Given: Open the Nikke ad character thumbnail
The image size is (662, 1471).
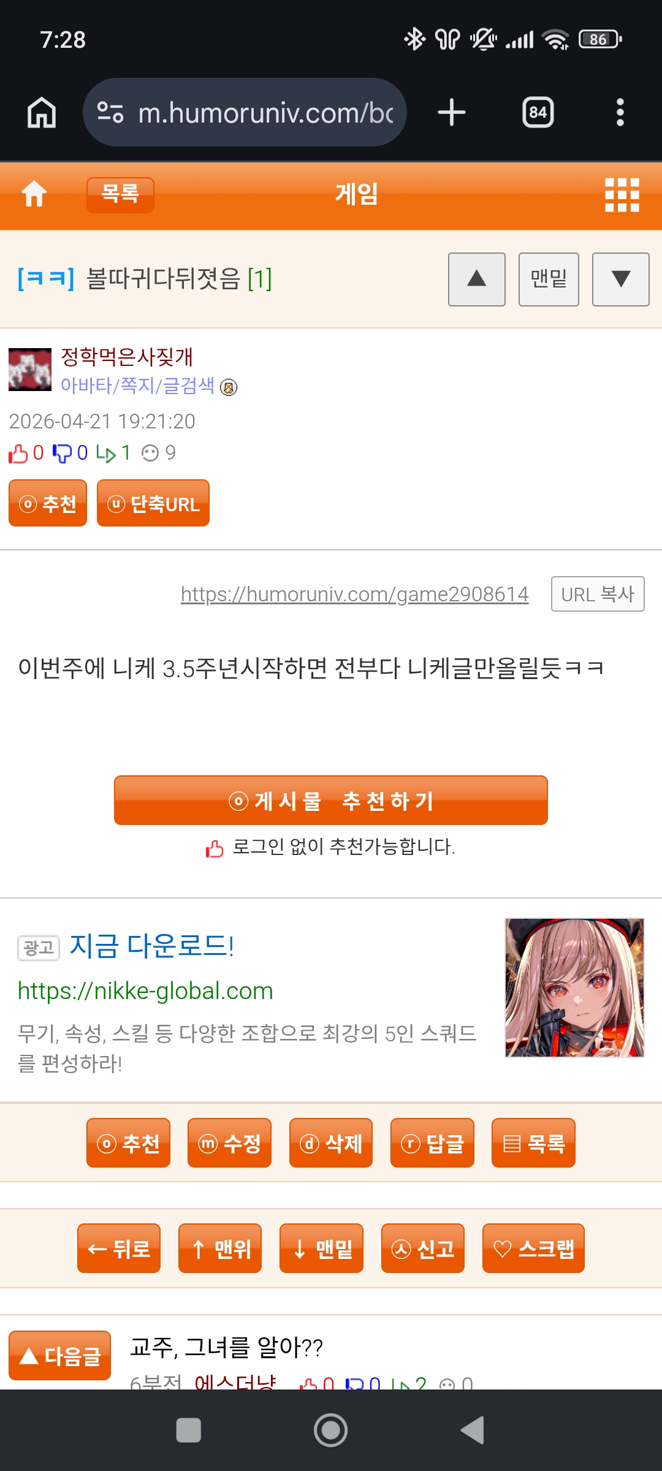Looking at the screenshot, I should [574, 987].
